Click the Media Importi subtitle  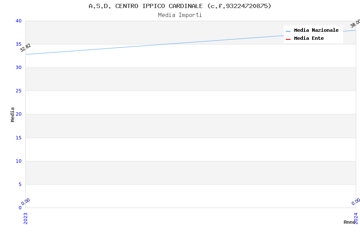point(180,15)
